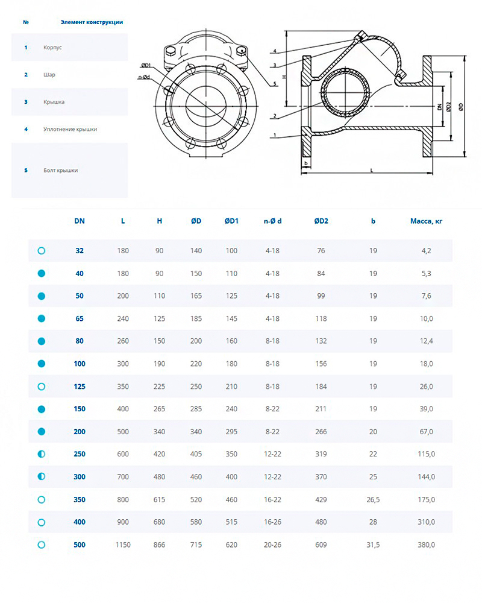Click the empty circle icon beside DN 125
The image size is (482, 603).
click(x=42, y=387)
